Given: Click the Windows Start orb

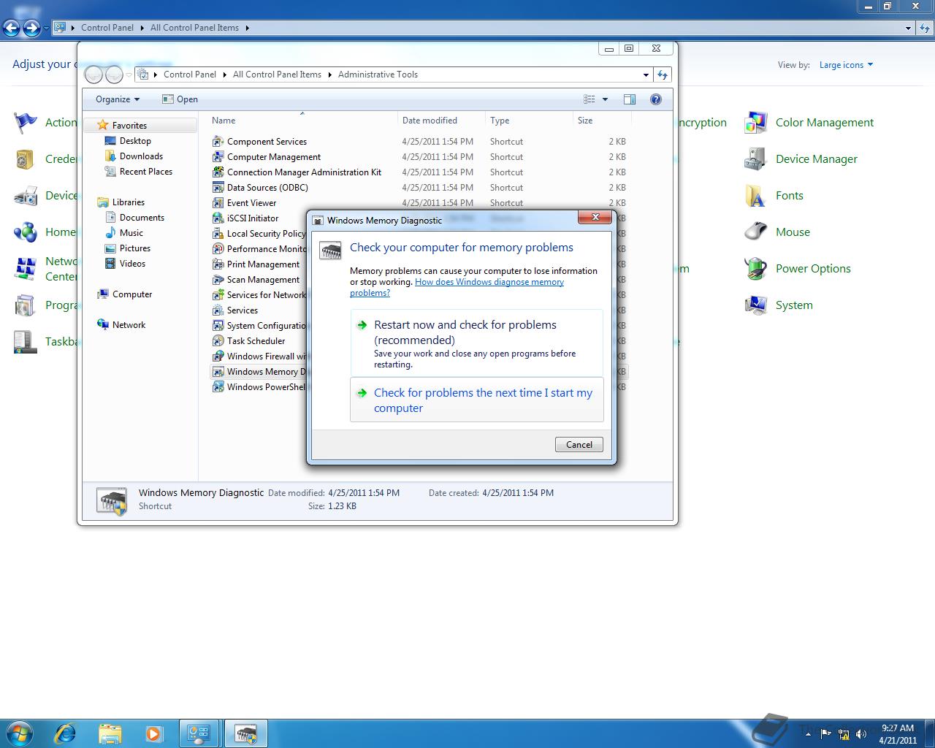Looking at the screenshot, I should [x=20, y=733].
